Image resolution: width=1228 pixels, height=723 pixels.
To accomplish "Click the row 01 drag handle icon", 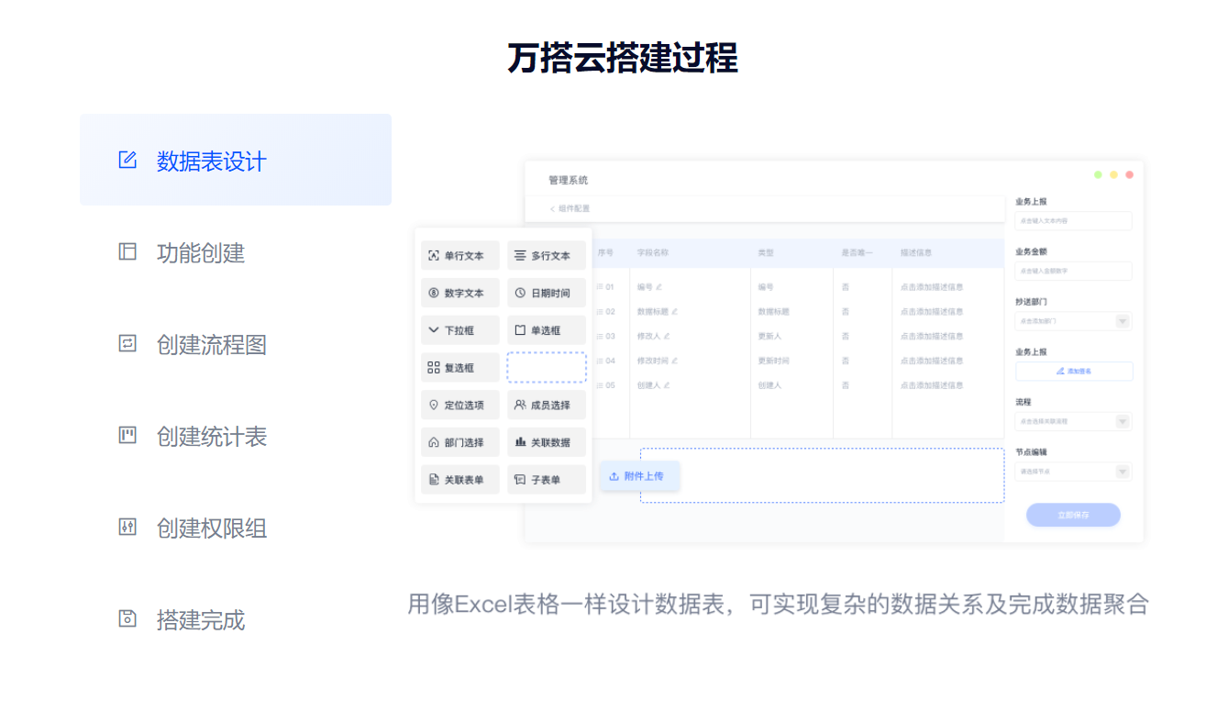I will [x=600, y=287].
